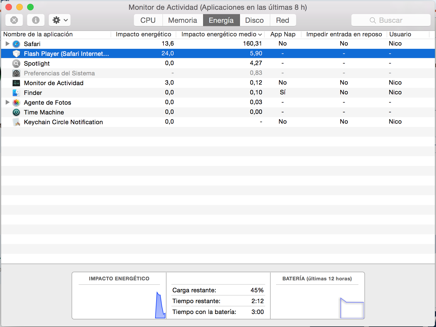Click the Safari compass icon

(x=16, y=44)
